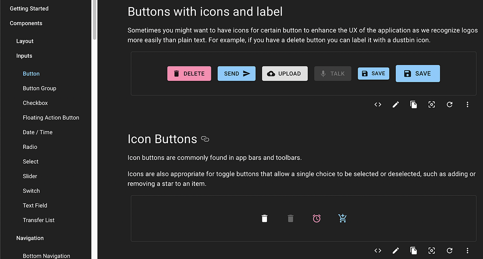Show source code for the icons-and-label demo
The width and height of the screenshot is (483, 259).
click(378, 105)
